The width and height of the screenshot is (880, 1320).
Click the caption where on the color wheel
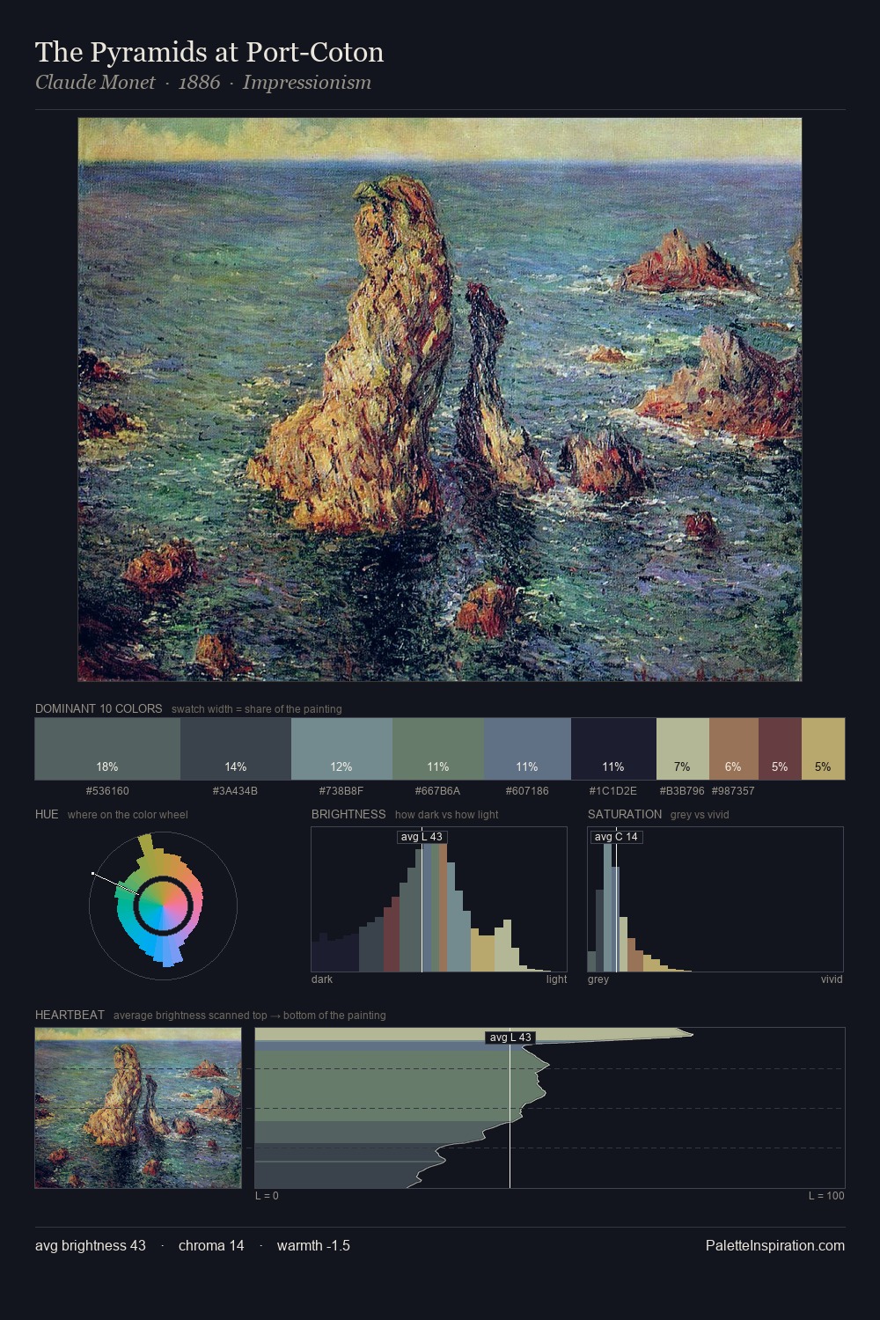pyautogui.click(x=128, y=815)
